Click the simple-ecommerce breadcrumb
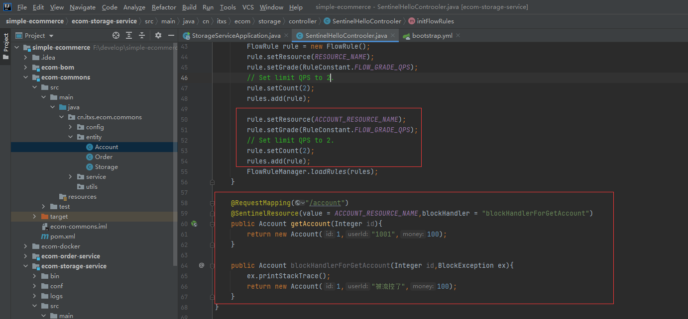 coord(35,21)
